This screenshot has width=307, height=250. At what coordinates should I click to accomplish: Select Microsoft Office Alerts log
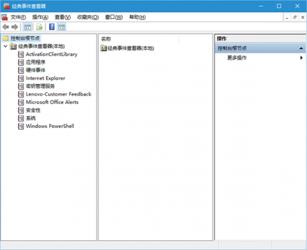click(52, 102)
